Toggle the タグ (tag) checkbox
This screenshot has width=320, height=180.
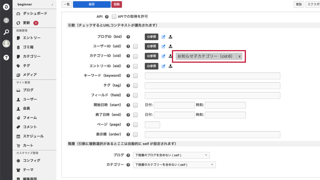(135, 86)
